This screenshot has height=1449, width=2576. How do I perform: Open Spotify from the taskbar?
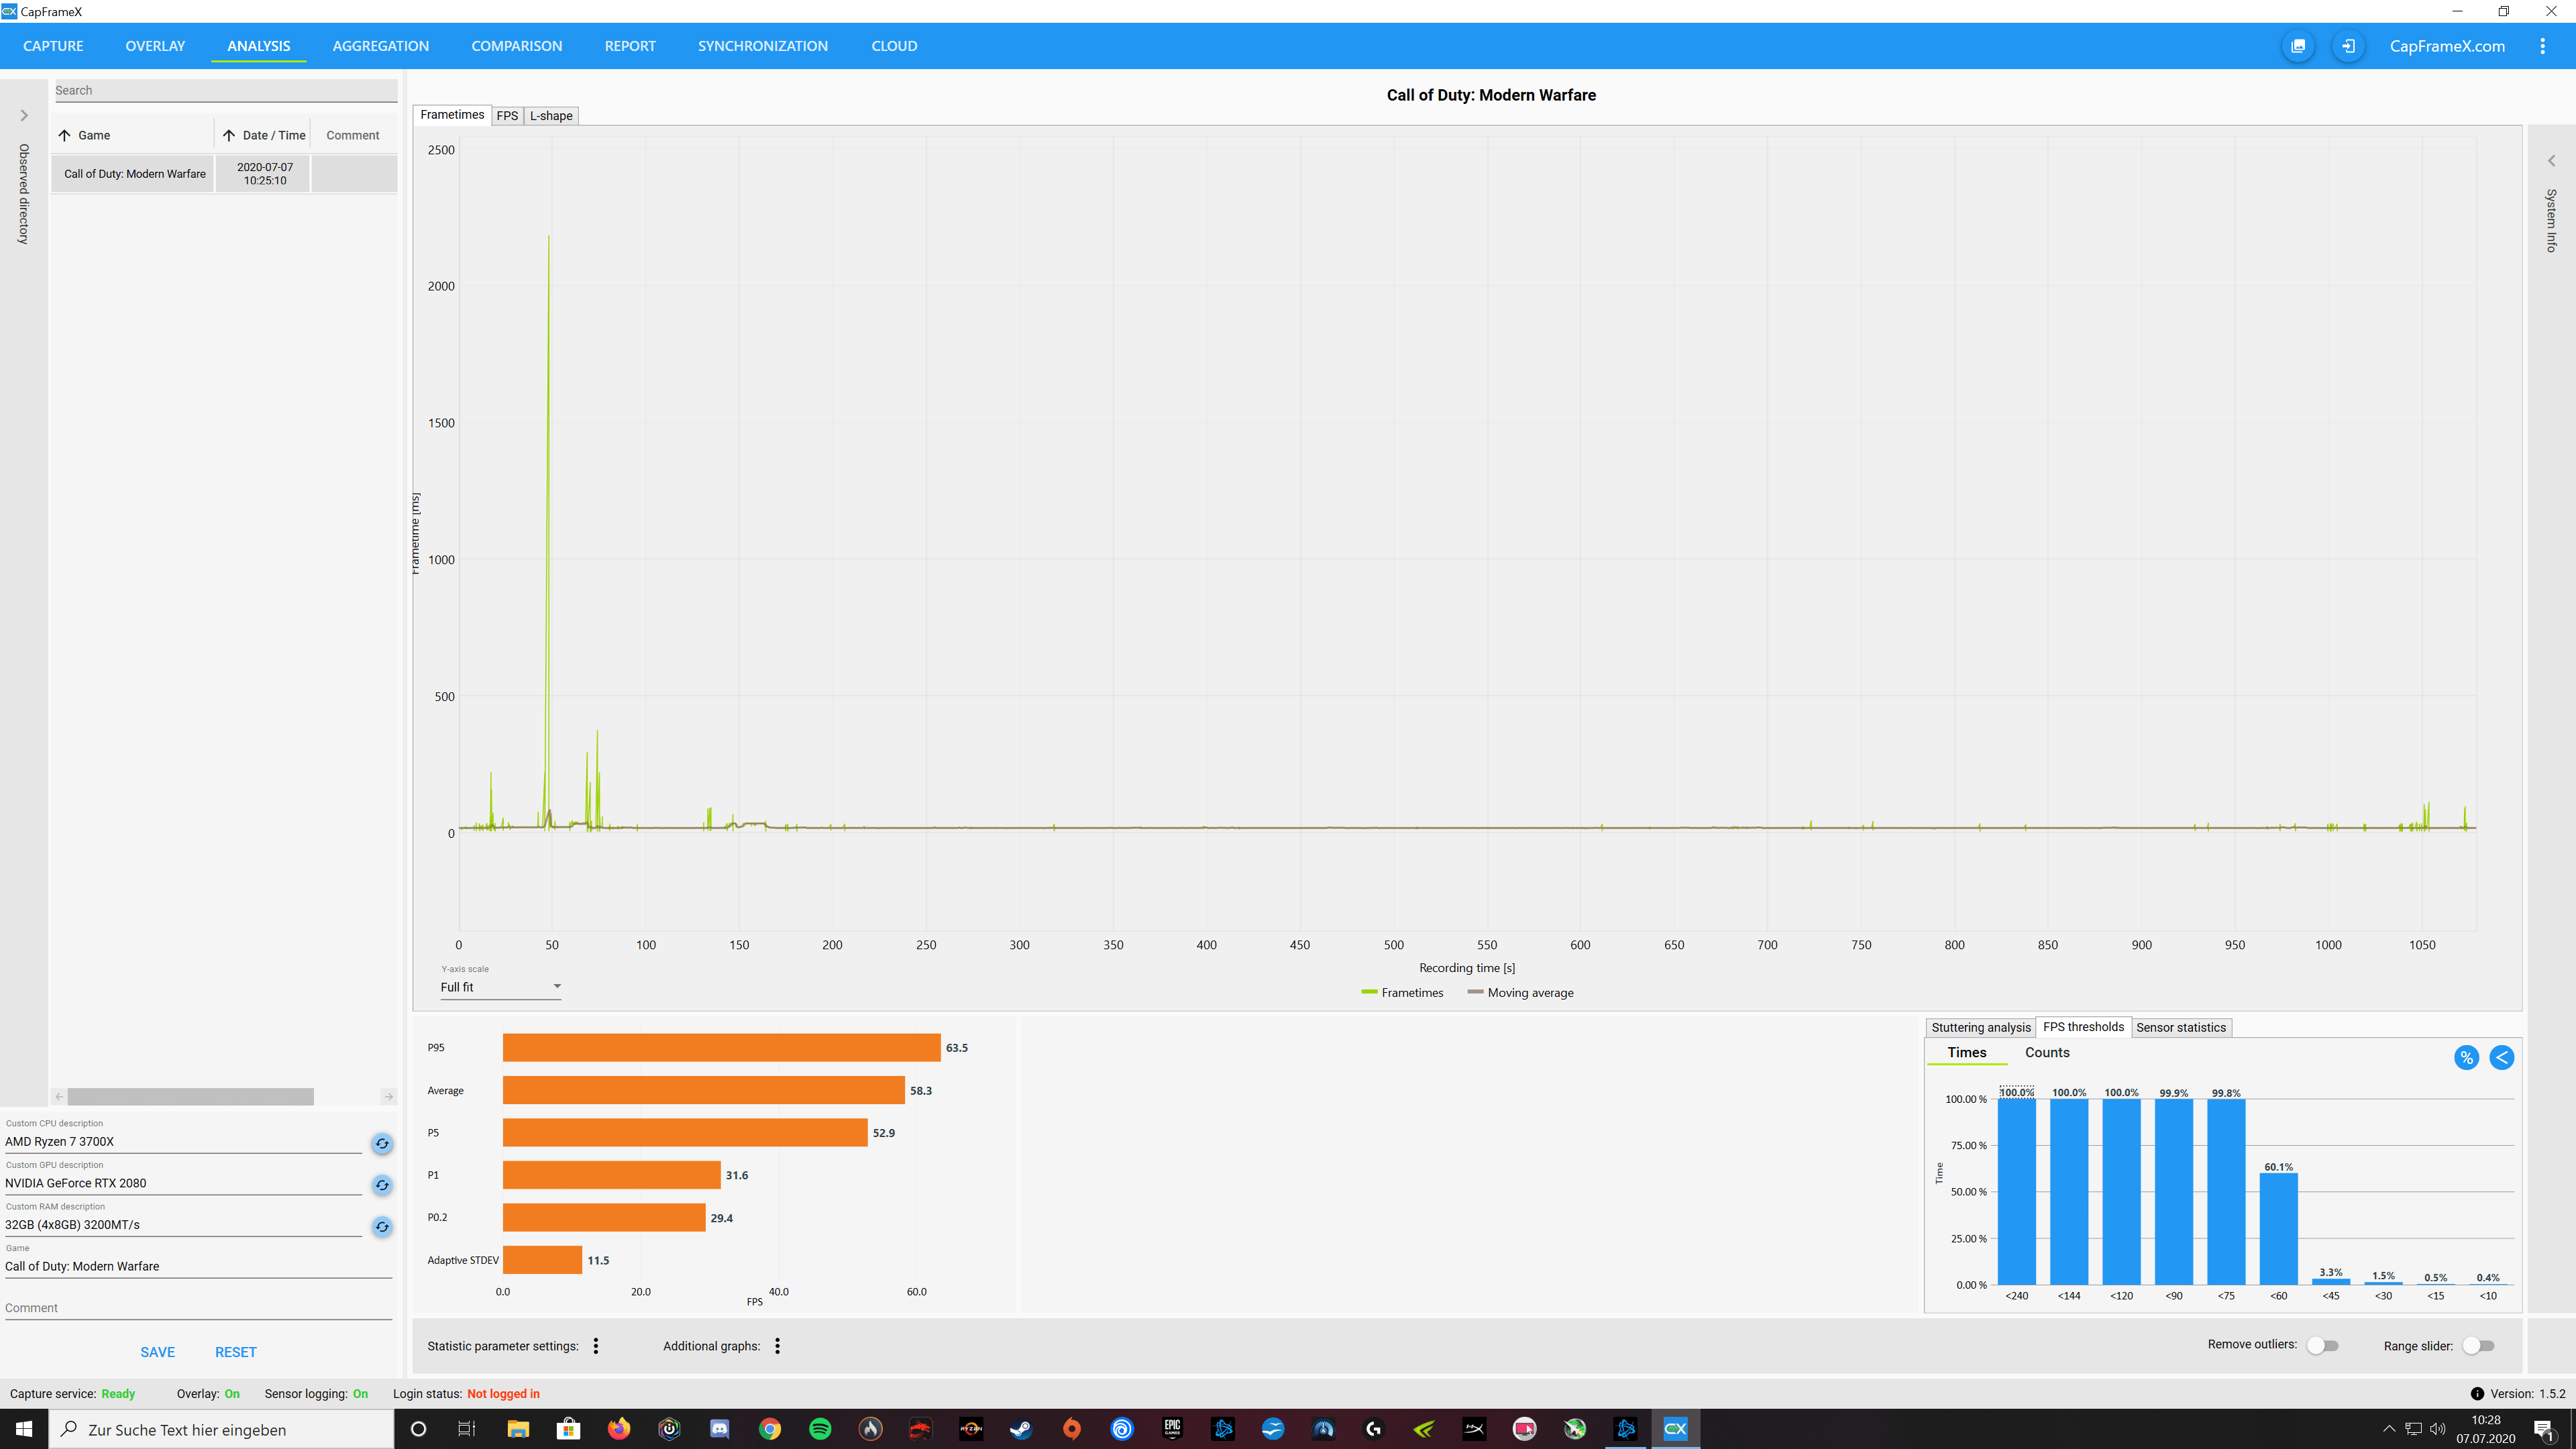[820, 1429]
